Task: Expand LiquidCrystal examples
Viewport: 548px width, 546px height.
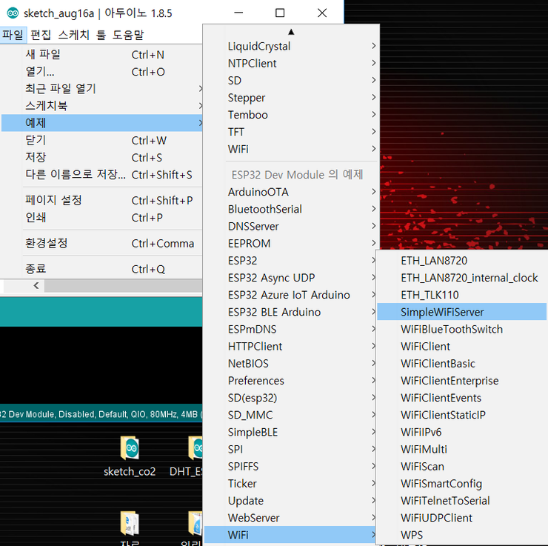Action: (292, 46)
